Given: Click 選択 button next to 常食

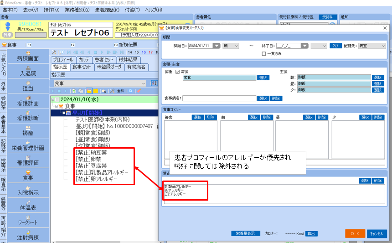Looking at the screenshot, I should click(x=263, y=78).
